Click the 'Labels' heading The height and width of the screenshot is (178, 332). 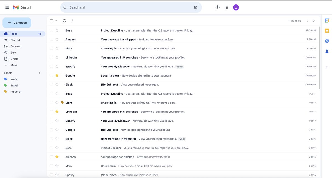[x=8, y=73]
